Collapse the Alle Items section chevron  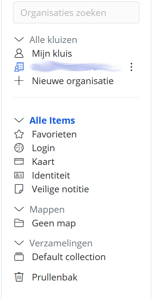click(x=19, y=120)
